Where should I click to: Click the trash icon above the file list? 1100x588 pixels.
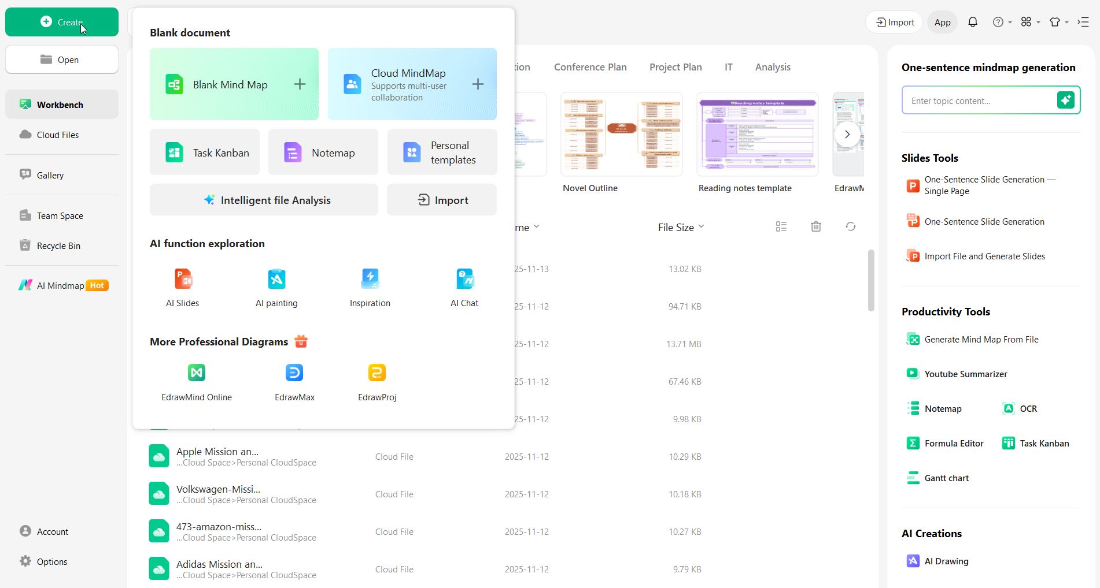coord(815,226)
